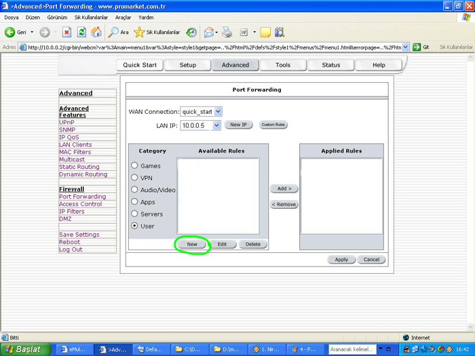Screen dimensions: 475x356
Task: Open the IP QoS link
Action: coord(69,138)
